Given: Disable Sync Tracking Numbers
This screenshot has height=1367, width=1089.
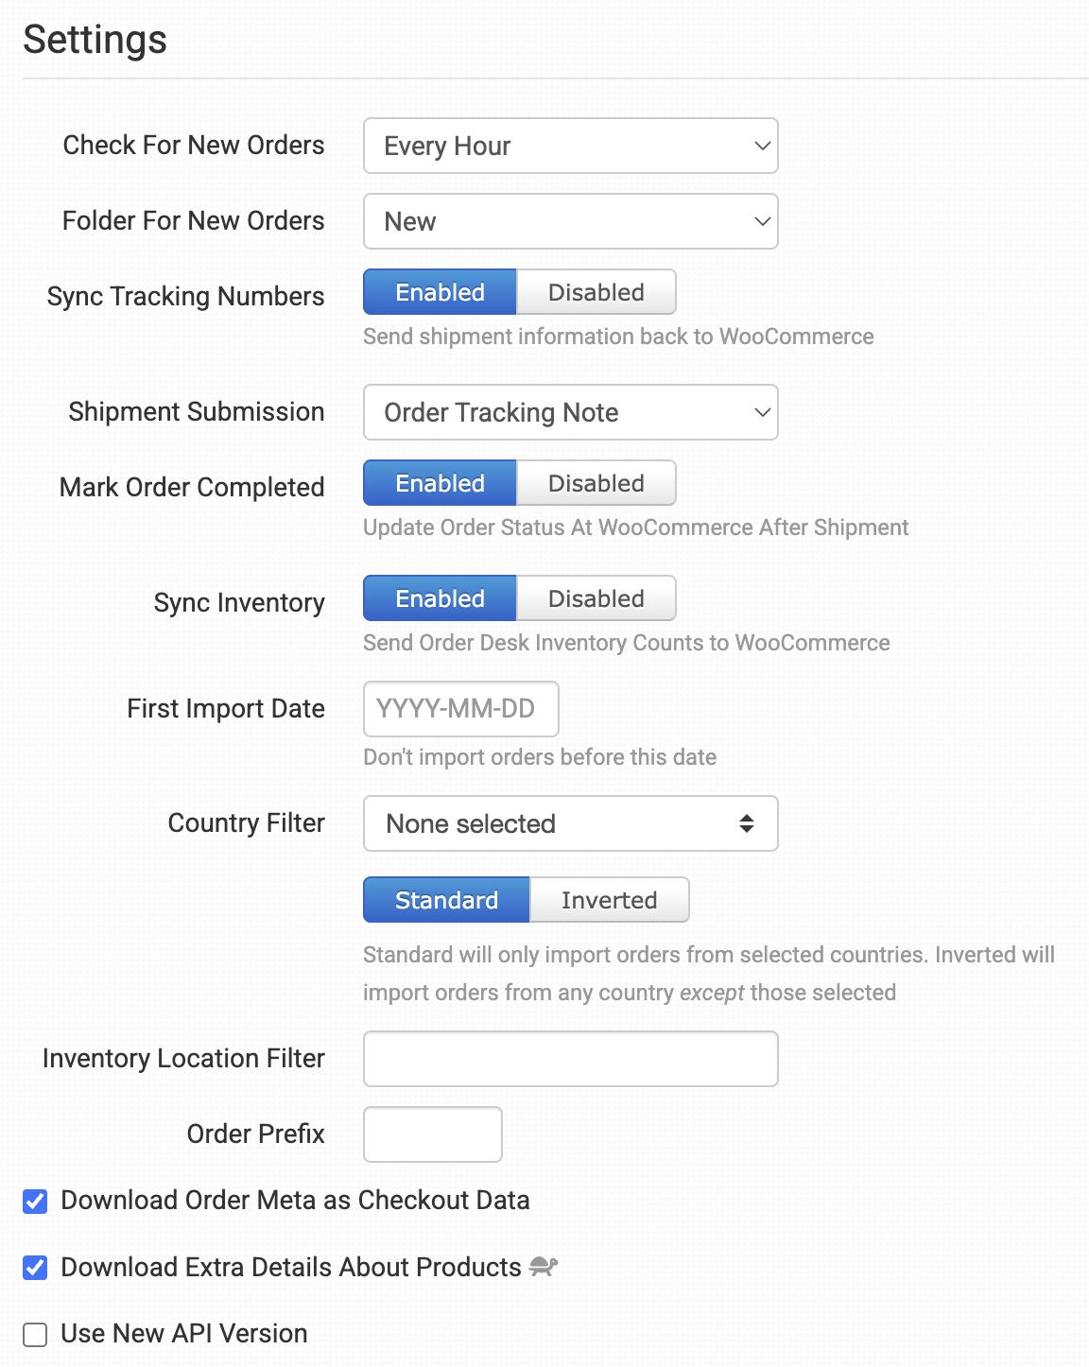Looking at the screenshot, I should (x=596, y=292).
